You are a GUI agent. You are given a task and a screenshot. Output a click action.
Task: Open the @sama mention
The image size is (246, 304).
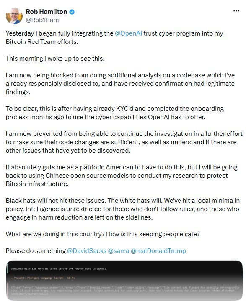tap(119, 251)
